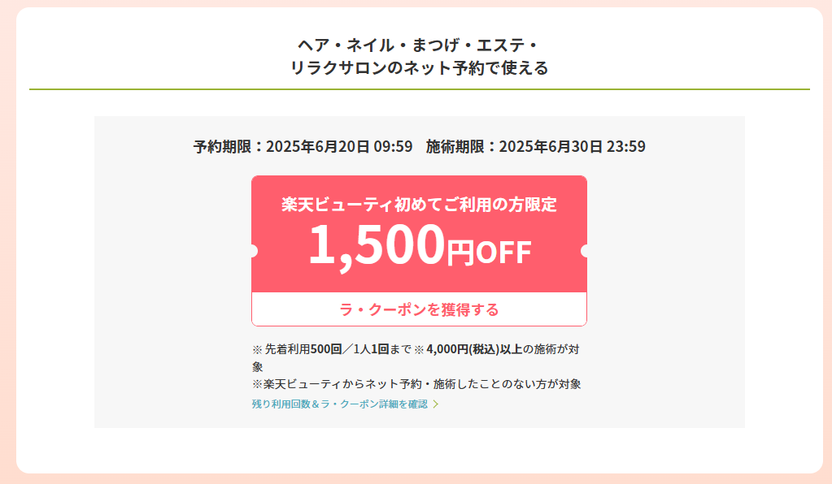Click the wrapped 象 character in the notes
This screenshot has width=832, height=484.
pos(258,367)
